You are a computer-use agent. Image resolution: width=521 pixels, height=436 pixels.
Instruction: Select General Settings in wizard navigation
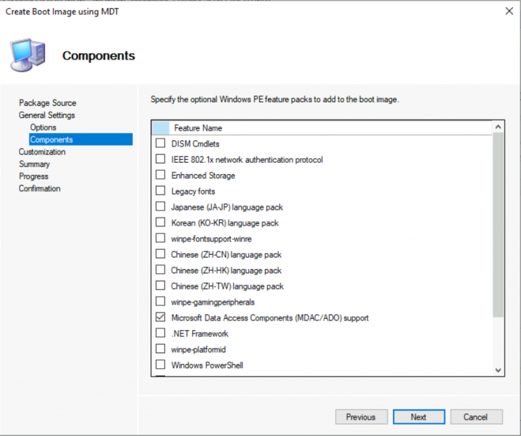tap(47, 115)
